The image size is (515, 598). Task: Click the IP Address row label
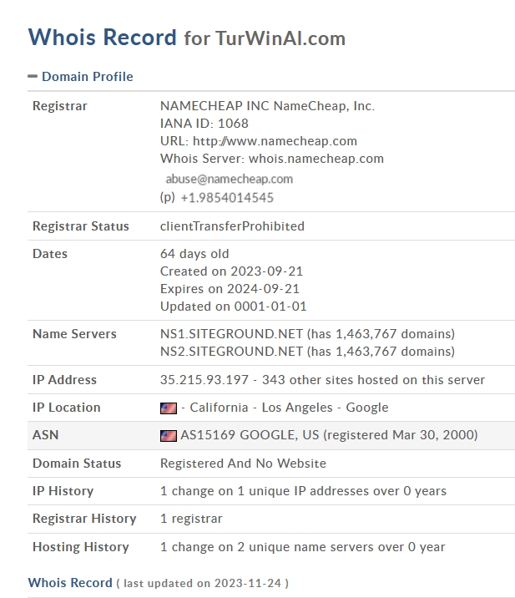coord(65,379)
